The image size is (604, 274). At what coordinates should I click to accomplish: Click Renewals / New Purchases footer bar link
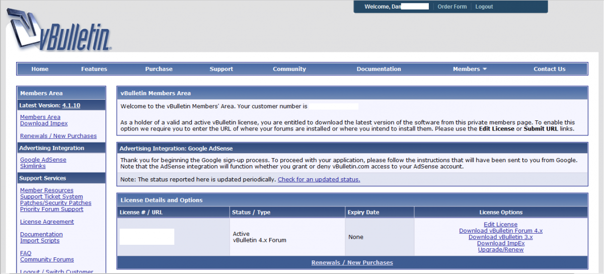(x=352, y=262)
